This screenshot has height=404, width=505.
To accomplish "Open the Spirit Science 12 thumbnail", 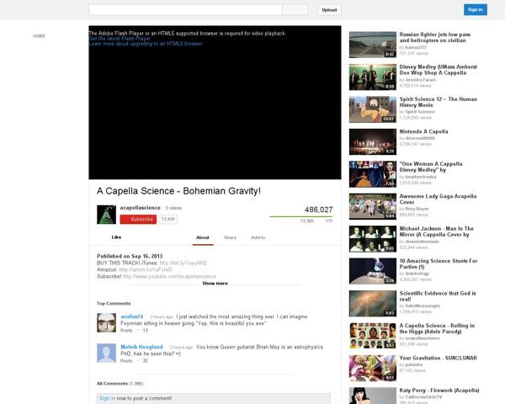I will click(372, 108).
